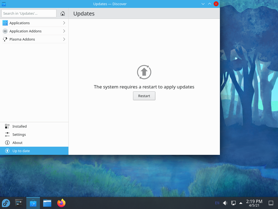Click the Discover window title icon
Viewport: 278px width, 209px height.
point(4,4)
